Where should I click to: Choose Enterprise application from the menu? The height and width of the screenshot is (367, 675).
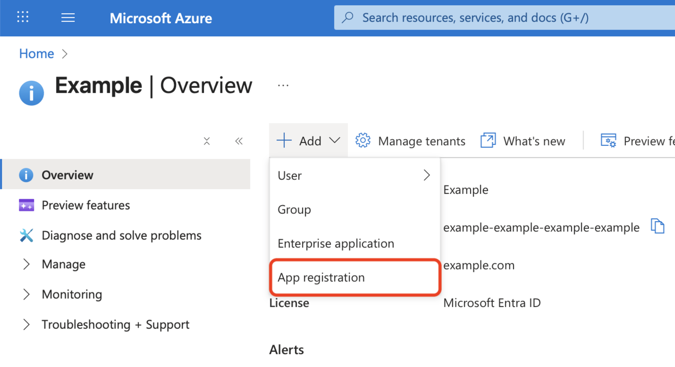[x=336, y=243]
